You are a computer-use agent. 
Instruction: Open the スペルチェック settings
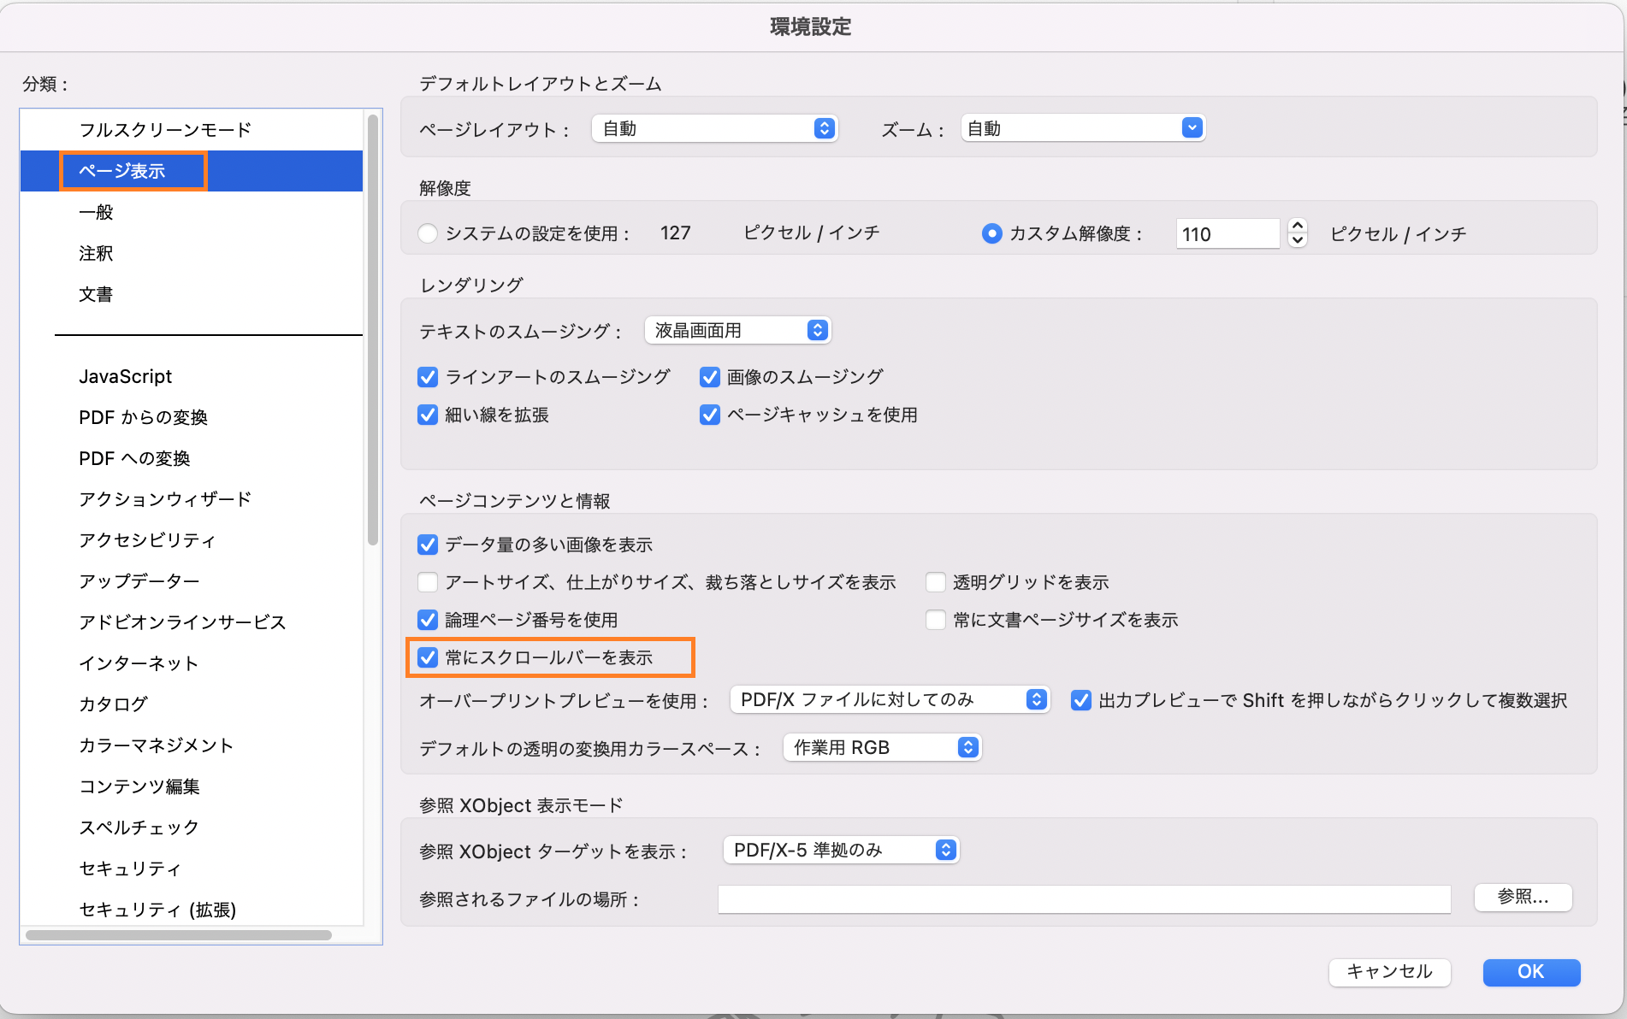[138, 827]
